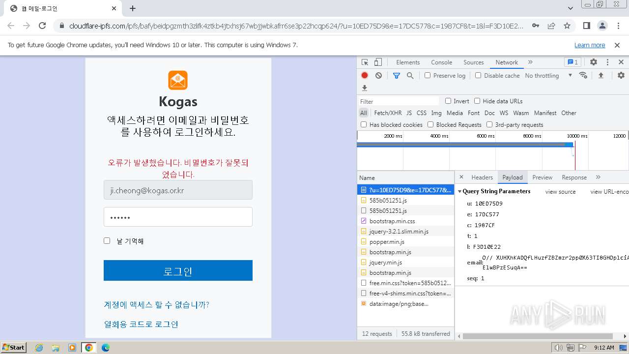Show more DevTools panels chevron
The width and height of the screenshot is (629, 354).
pos(530,62)
